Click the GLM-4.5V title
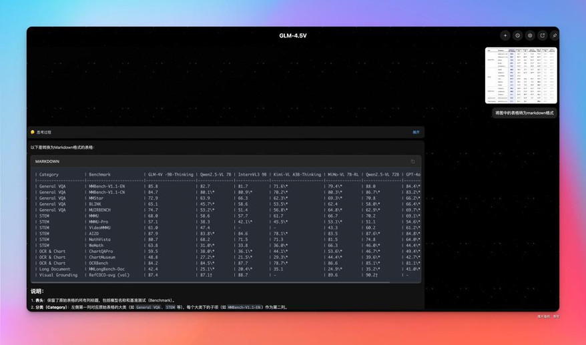Screen dimensions: 586x345 coord(292,36)
